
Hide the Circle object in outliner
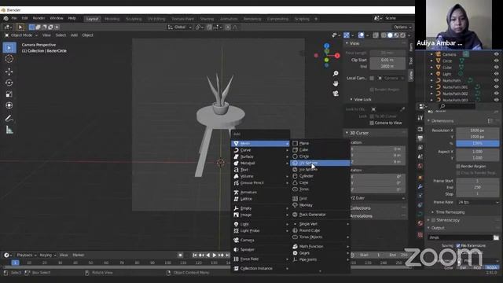(496, 61)
